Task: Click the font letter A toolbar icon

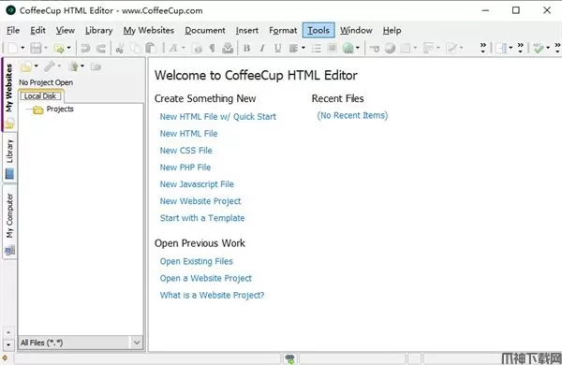Action: [173, 48]
